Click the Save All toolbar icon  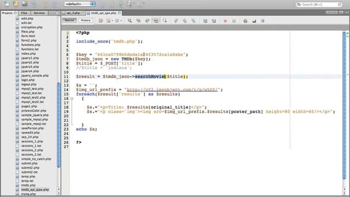tap(34, 4)
